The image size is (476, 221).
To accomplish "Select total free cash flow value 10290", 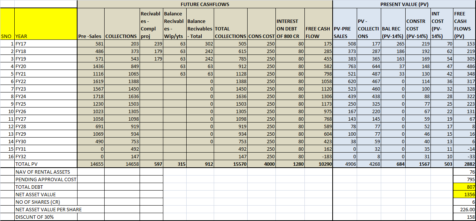I will [x=318, y=164].
